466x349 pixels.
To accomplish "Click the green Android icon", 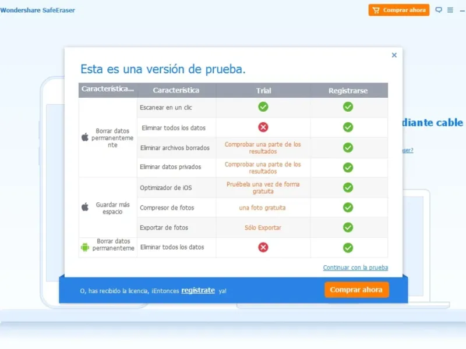I will coord(85,247).
